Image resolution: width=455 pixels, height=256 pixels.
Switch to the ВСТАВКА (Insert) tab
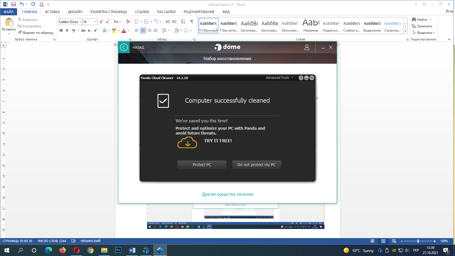pyautogui.click(x=52, y=12)
